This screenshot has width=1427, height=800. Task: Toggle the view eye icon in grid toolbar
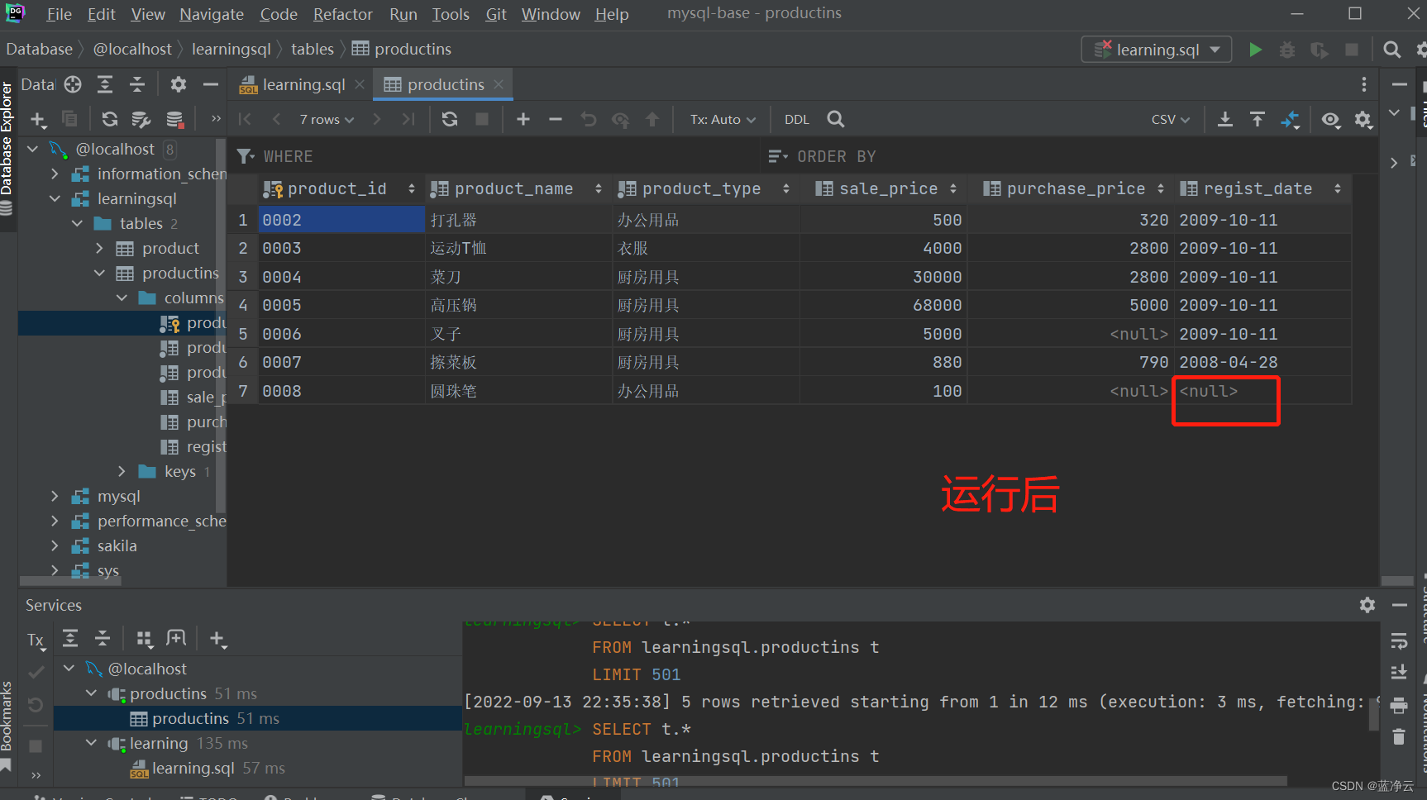[1330, 119]
